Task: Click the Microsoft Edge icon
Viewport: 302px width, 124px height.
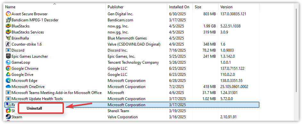Action: tap(8, 81)
